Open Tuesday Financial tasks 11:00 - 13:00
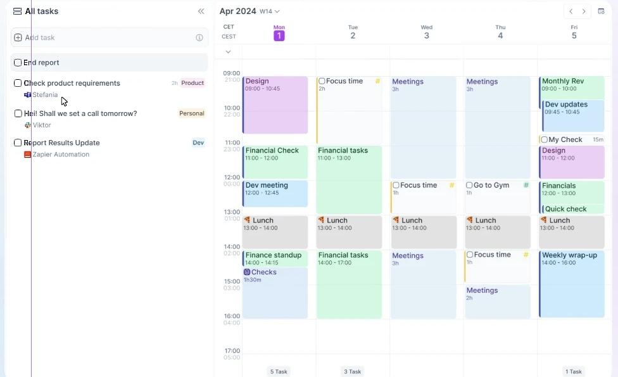 pyautogui.click(x=349, y=180)
